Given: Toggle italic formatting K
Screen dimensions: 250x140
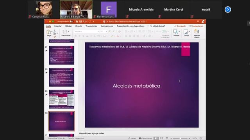Looking at the screenshot, I should click(x=79, y=36).
